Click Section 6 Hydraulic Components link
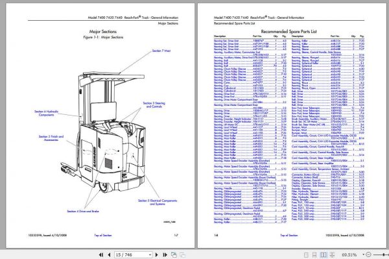 [47, 113]
